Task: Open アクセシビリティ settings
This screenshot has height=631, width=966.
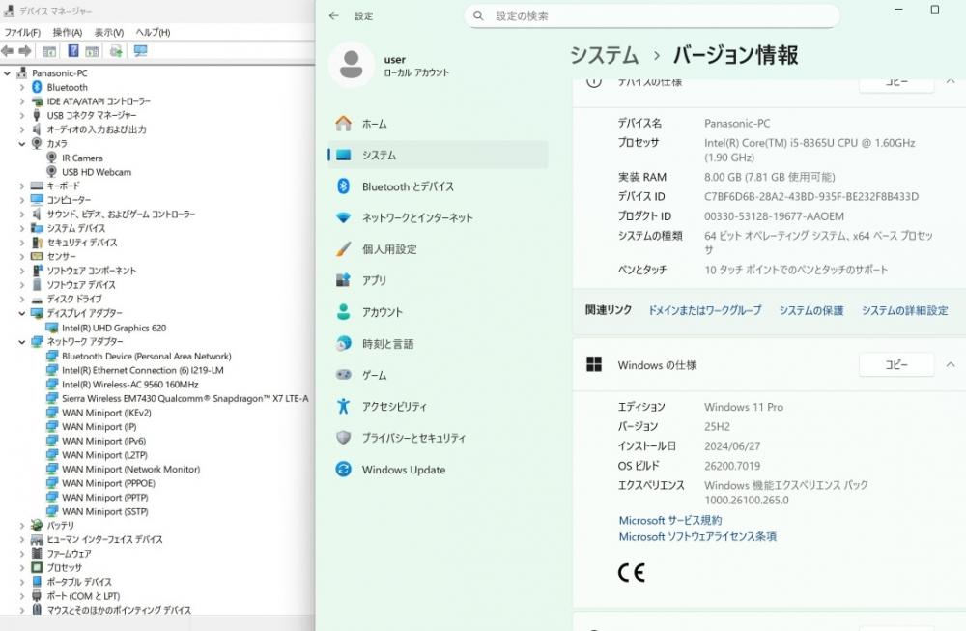Action: 438,406
